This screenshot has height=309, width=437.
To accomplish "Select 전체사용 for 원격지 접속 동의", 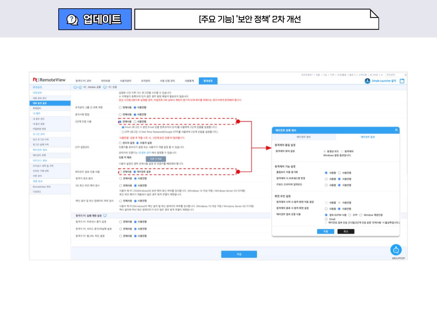I will (120, 178).
